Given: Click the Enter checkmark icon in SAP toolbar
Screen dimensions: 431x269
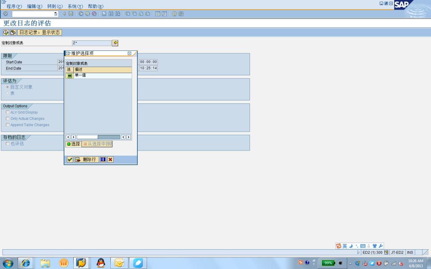Looking at the screenshot, I should (5, 14).
